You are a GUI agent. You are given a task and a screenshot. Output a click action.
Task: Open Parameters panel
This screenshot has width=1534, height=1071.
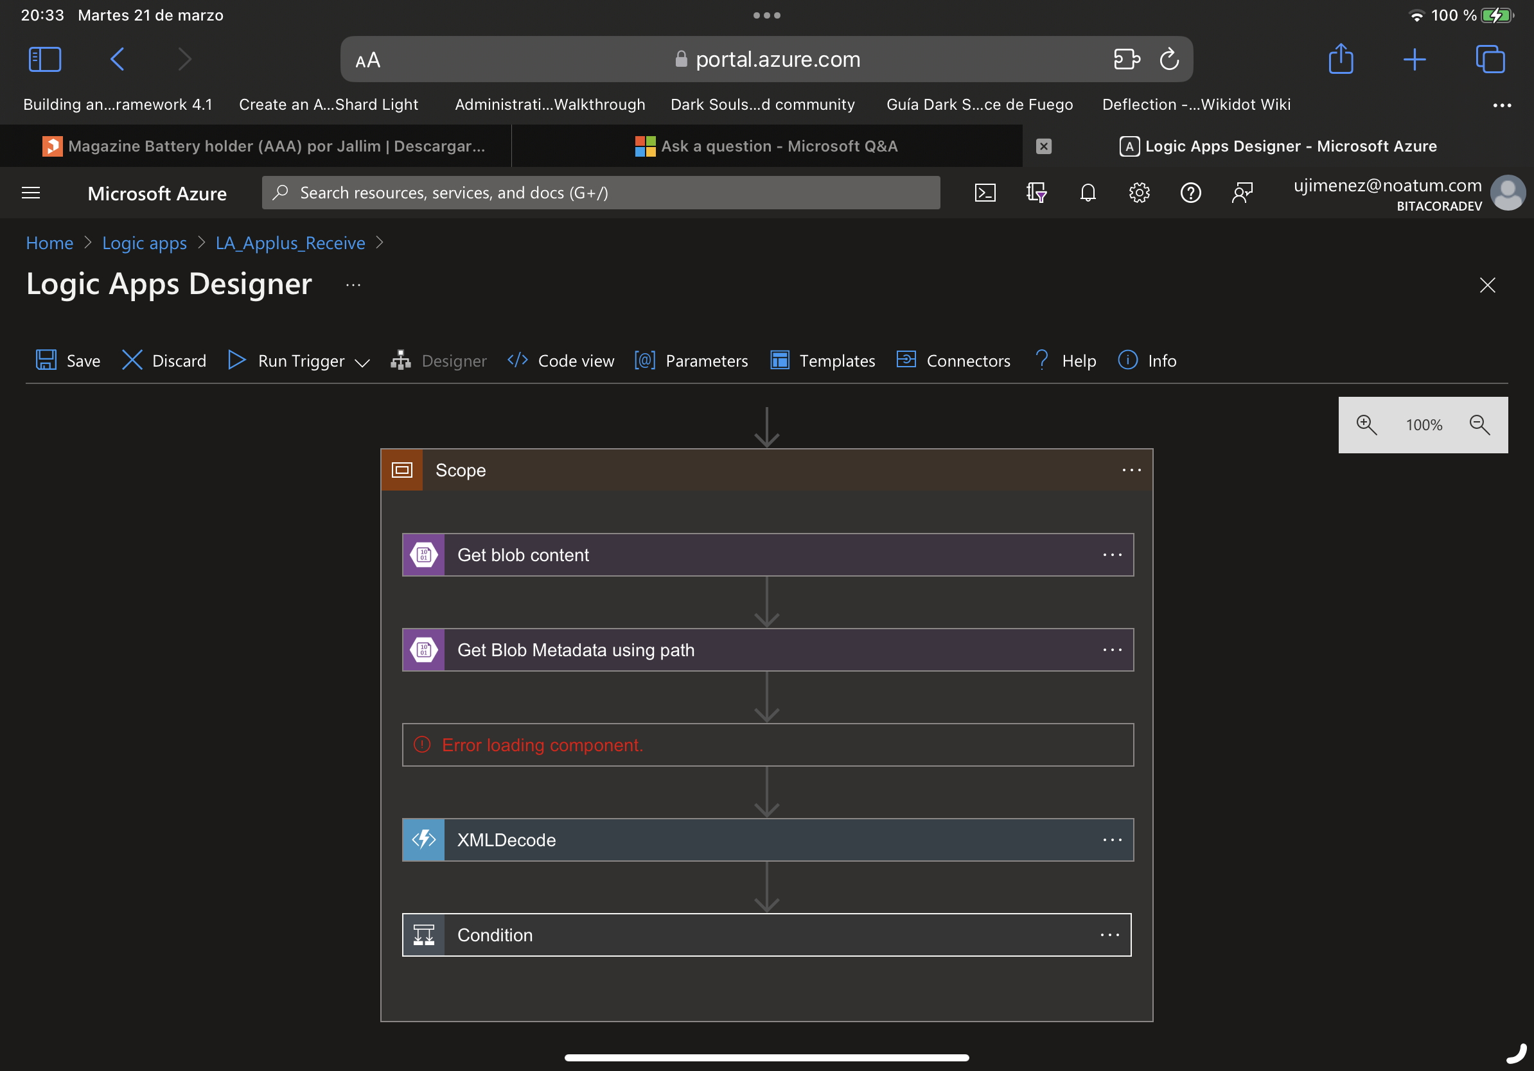[691, 361]
